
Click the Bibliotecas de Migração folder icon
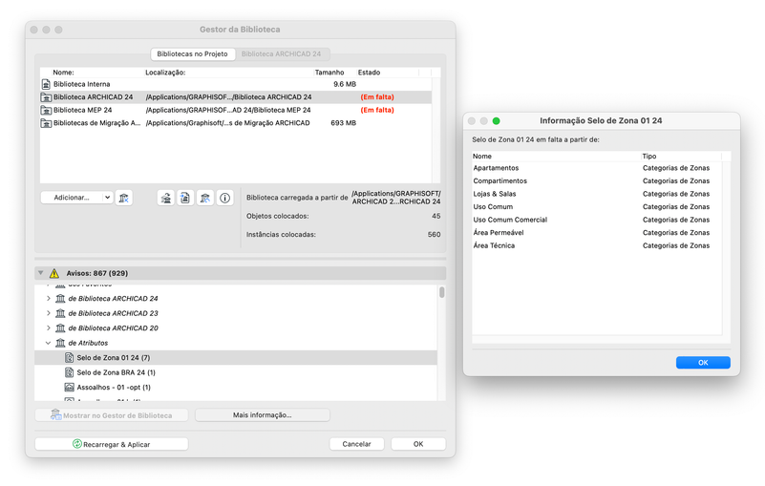click(46, 123)
